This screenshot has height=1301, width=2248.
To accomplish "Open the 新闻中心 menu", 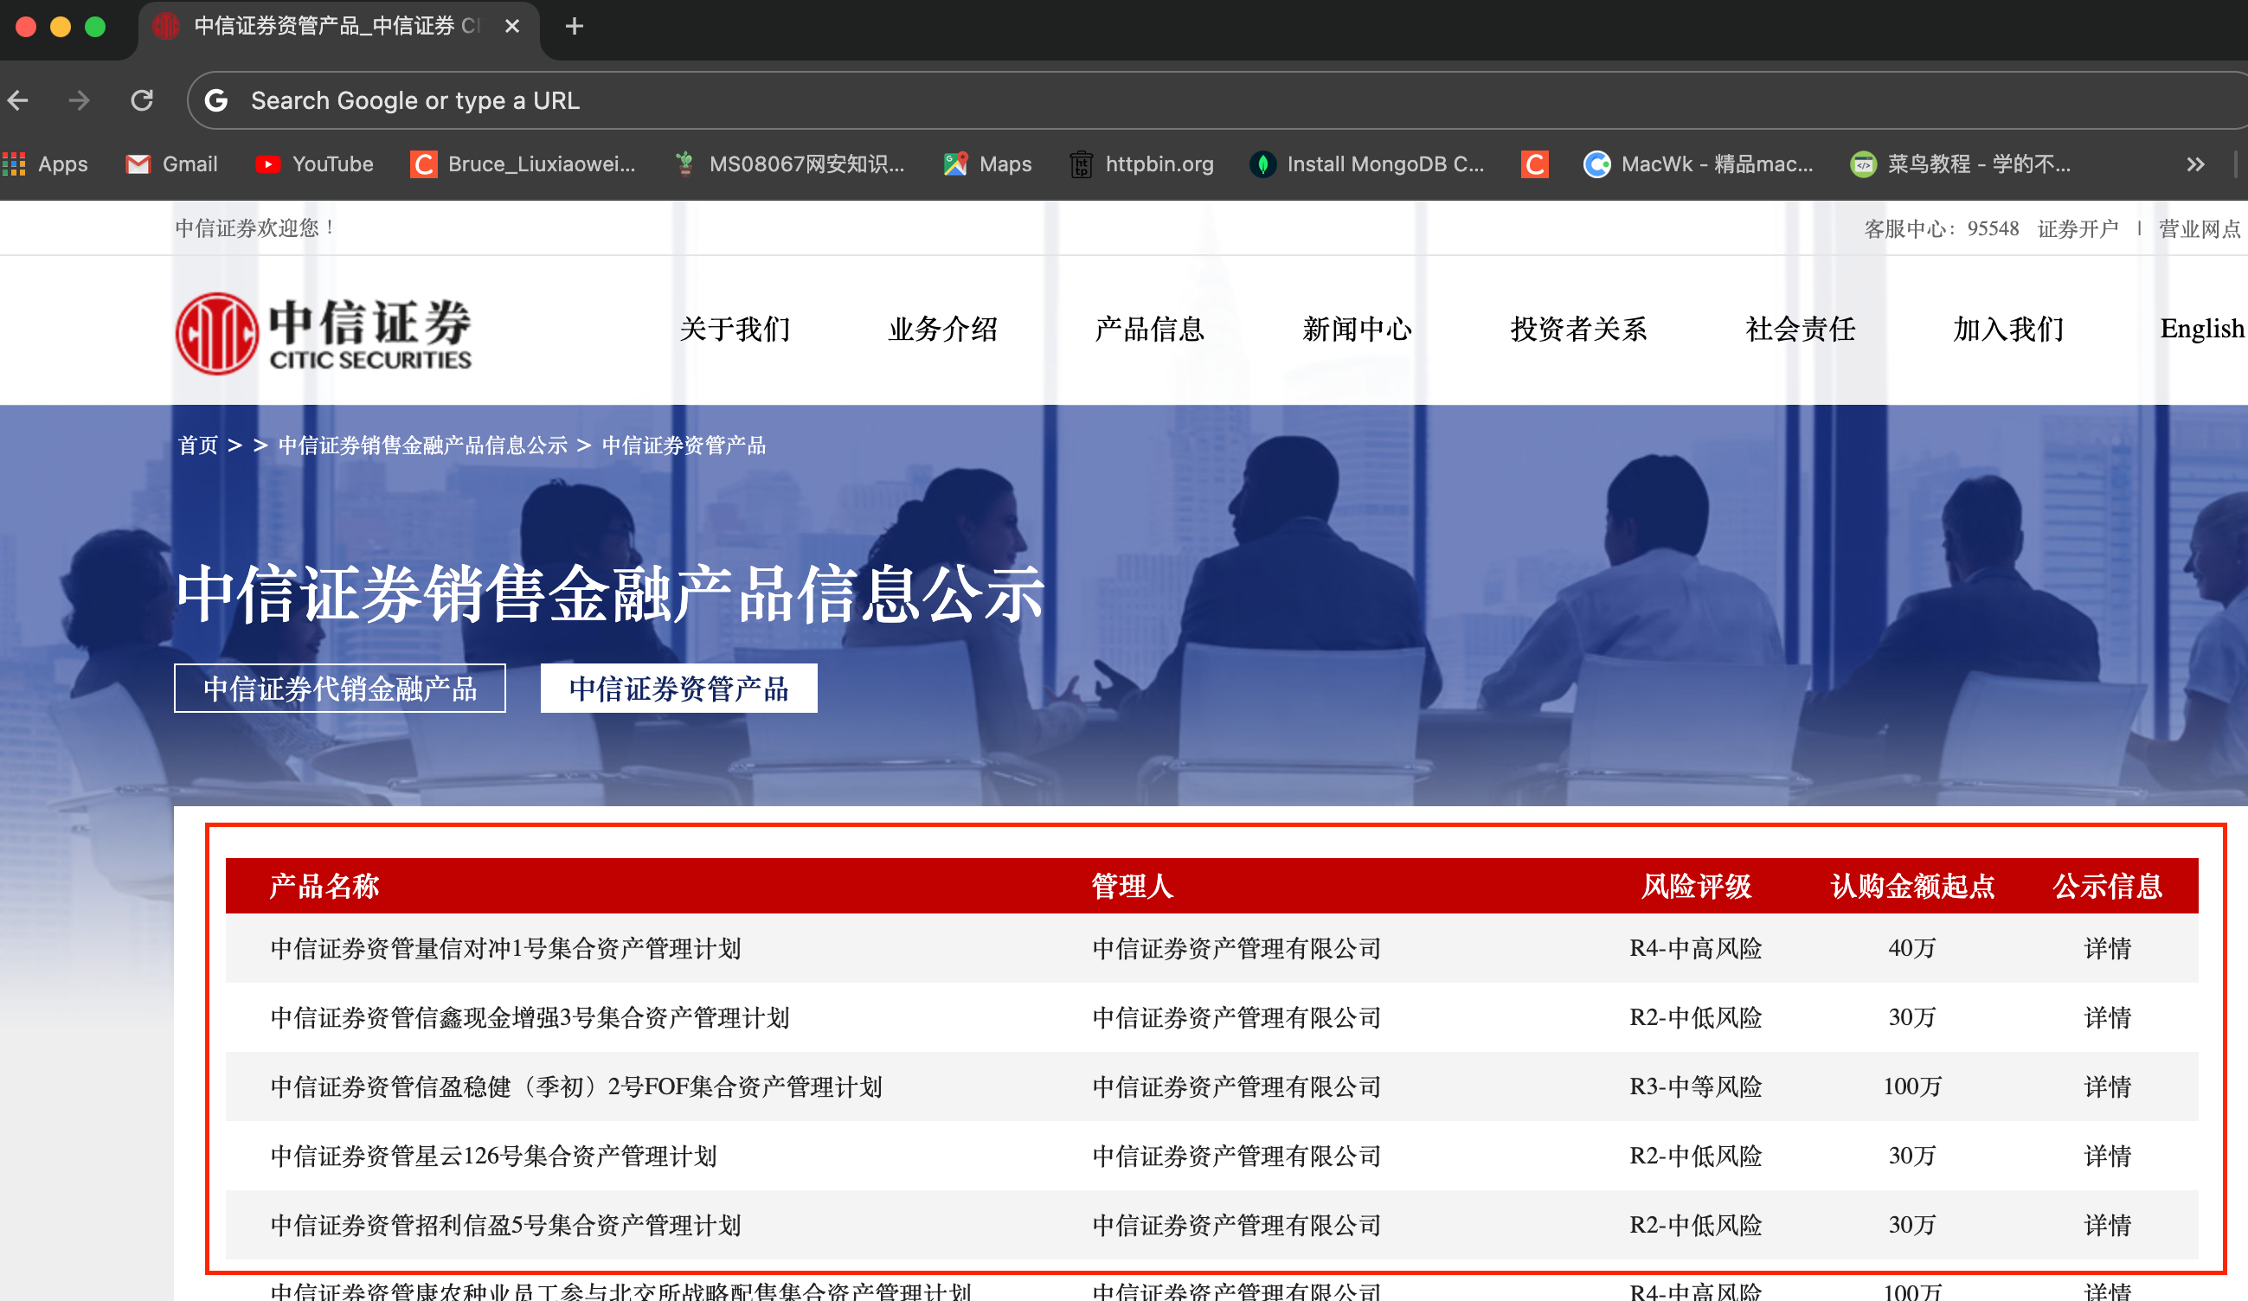I will (1357, 329).
